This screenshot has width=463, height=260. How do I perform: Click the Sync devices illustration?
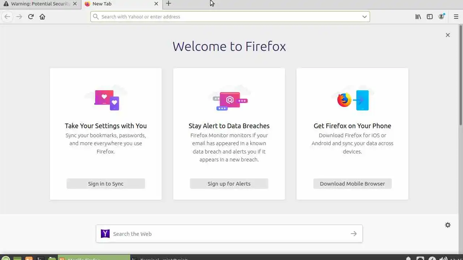pyautogui.click(x=106, y=98)
